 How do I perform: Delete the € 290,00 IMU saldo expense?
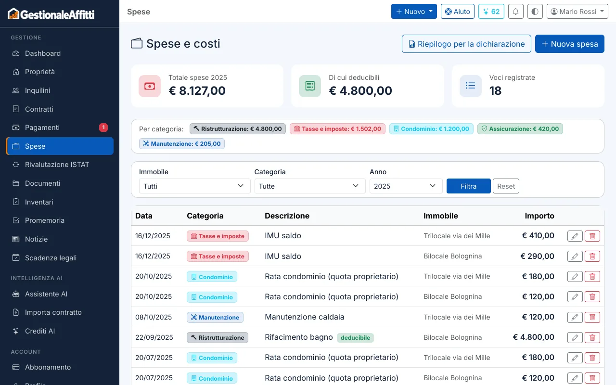coord(592,257)
